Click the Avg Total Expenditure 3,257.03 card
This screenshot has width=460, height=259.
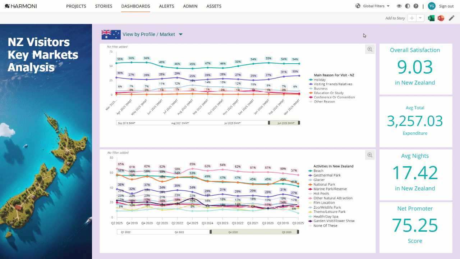415,122
